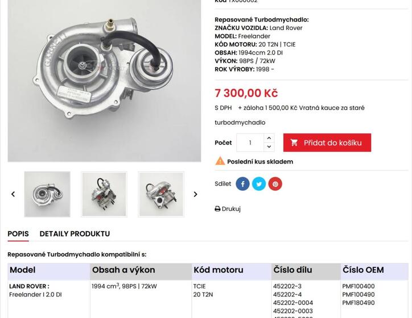Select first turbocharger front-view thumbnail
412x318 pixels.
click(x=47, y=194)
